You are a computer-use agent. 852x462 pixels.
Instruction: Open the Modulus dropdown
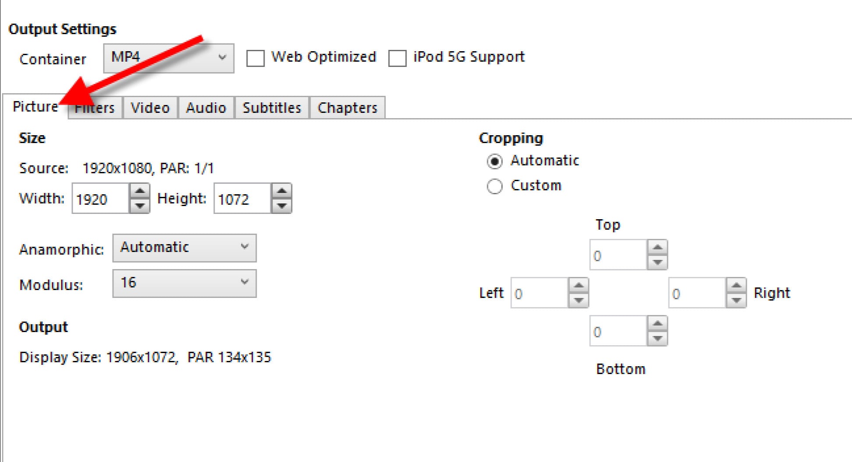coord(184,283)
